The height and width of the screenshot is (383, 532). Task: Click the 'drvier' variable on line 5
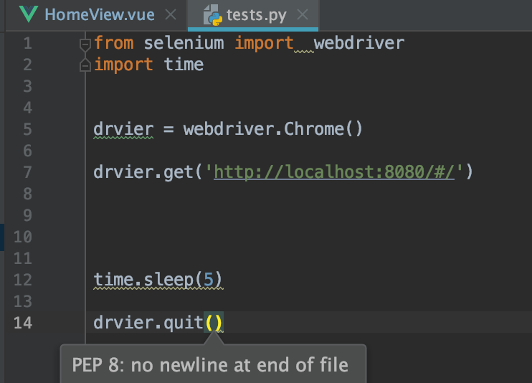(123, 129)
